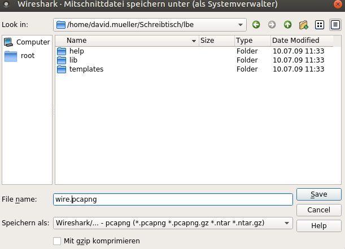This screenshot has height=249, width=345.
Task: Enable the Mit gzip komprimieren checkbox
Action: 57,241
